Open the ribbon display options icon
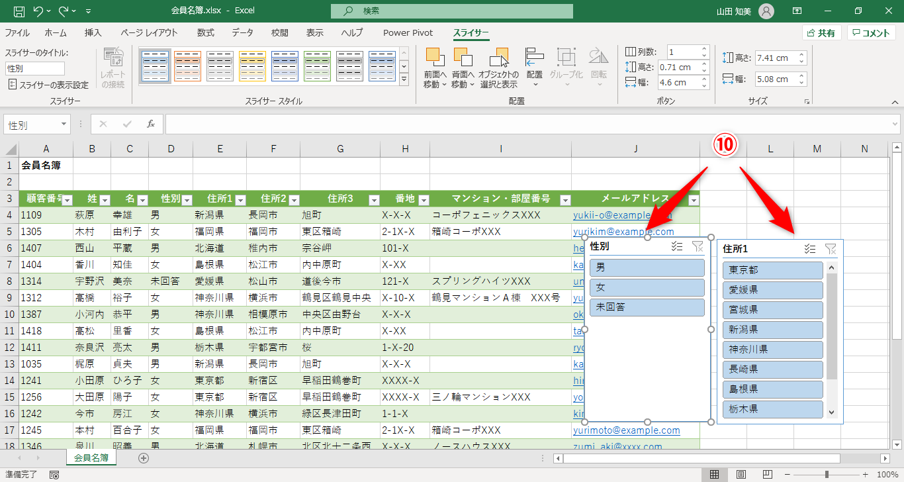904x482 pixels. click(x=797, y=11)
